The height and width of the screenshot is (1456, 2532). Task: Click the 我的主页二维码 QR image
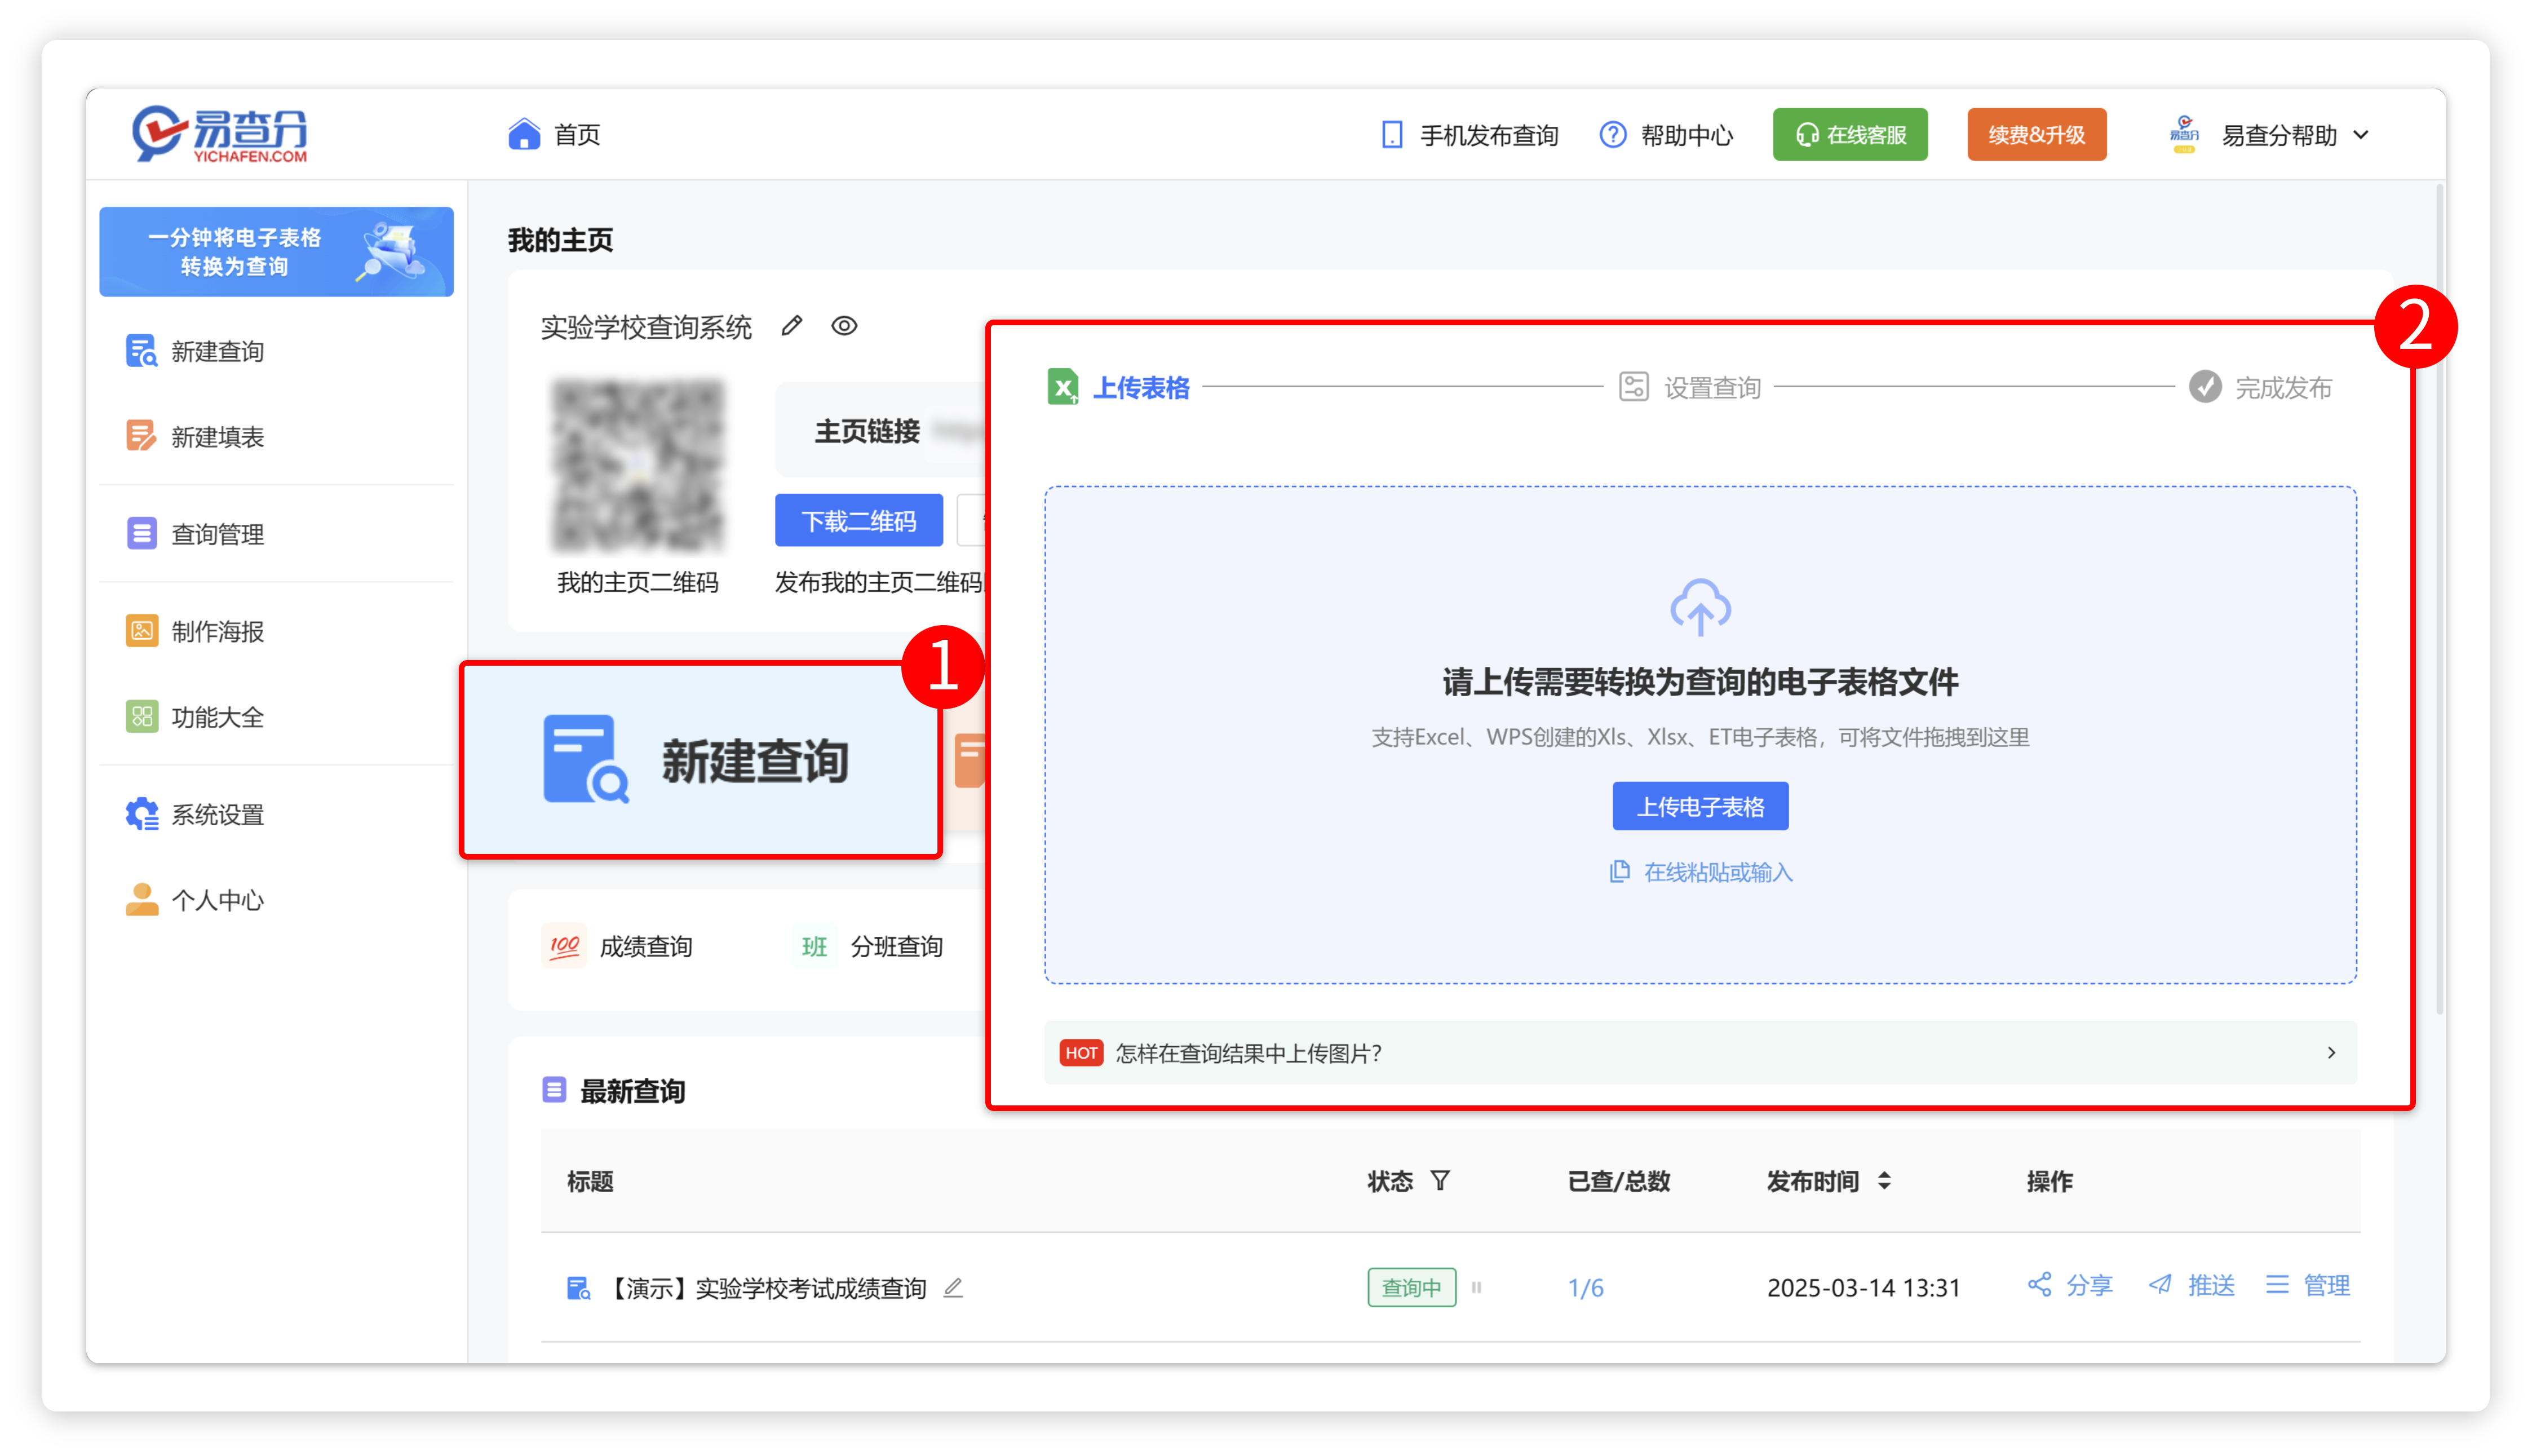click(x=637, y=465)
